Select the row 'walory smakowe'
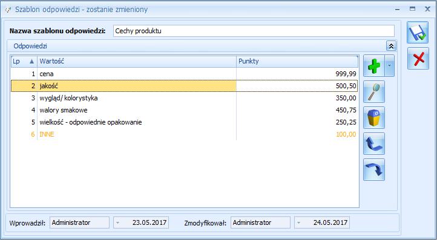The height and width of the screenshot is (240, 437). click(184, 110)
